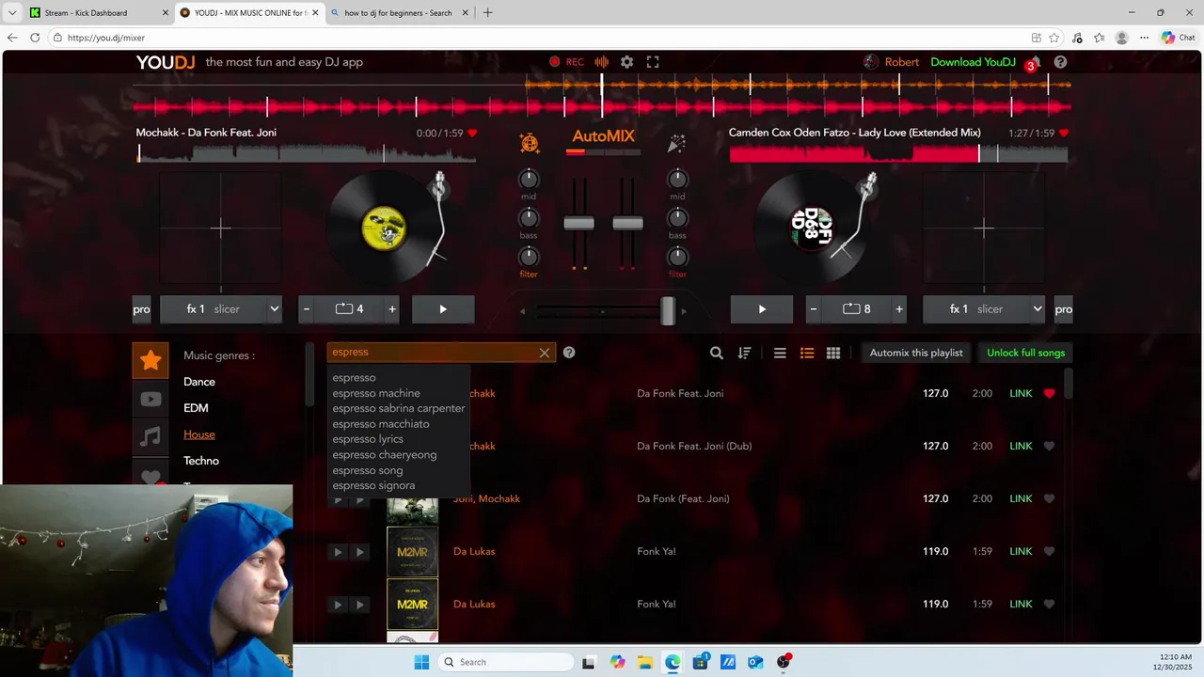Image resolution: width=1204 pixels, height=677 pixels.
Task: Click Automix this playlist
Action: click(916, 353)
